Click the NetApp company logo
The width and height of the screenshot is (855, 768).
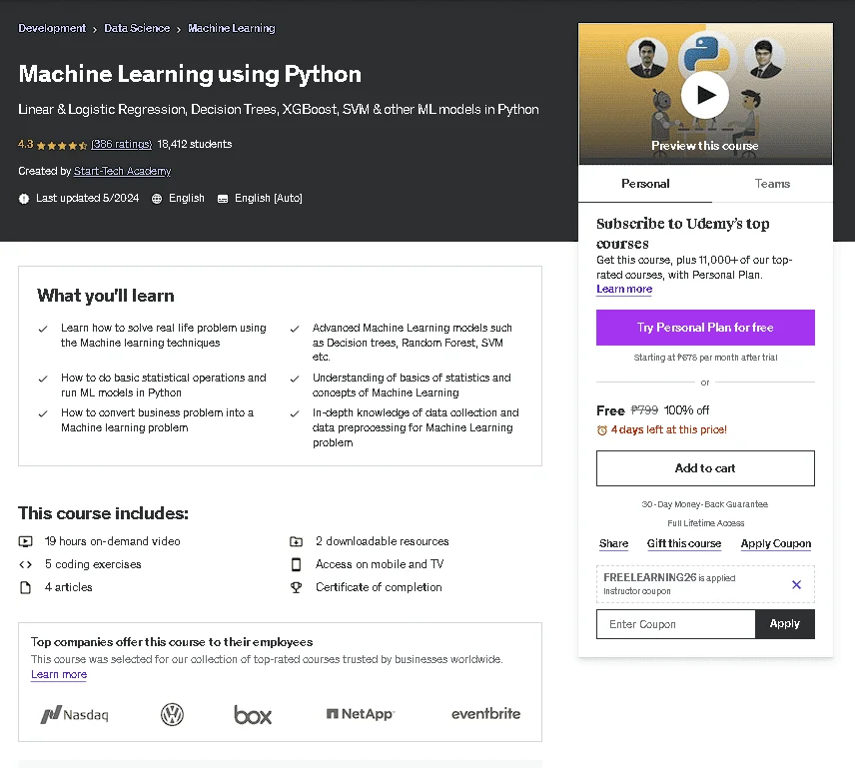click(361, 713)
